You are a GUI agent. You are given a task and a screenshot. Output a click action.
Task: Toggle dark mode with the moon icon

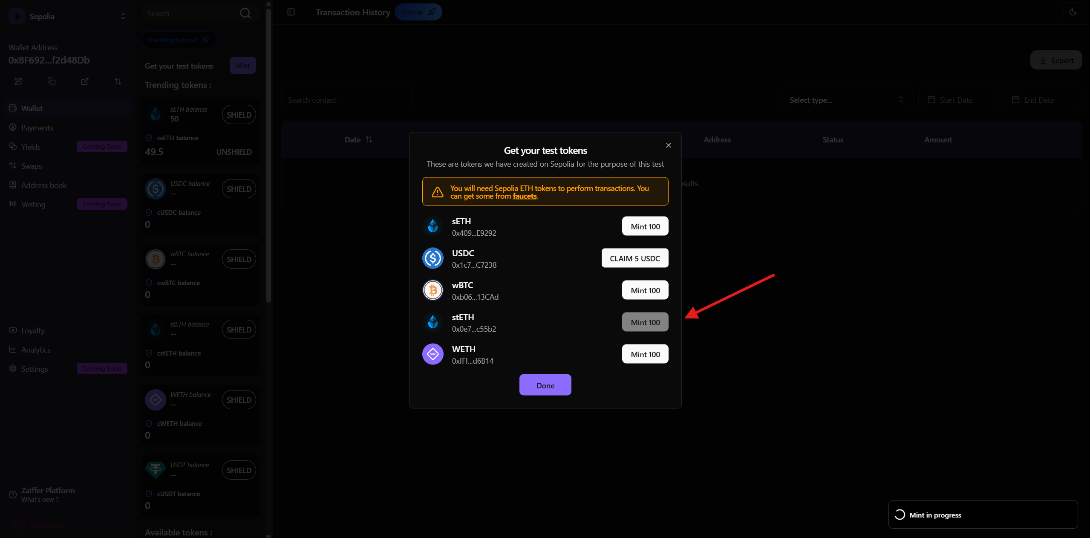pyautogui.click(x=1073, y=12)
